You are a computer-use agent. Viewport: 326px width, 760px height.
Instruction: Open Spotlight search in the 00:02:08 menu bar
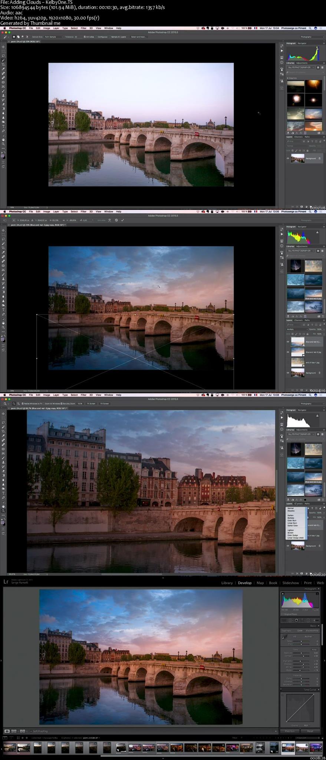tap(310, 28)
